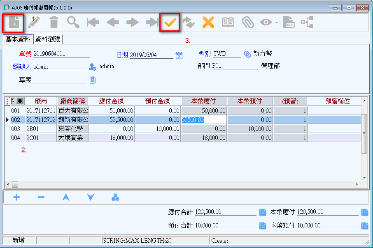
Task: Open the sequence column dropdown arrow
Action: (x=20, y=101)
